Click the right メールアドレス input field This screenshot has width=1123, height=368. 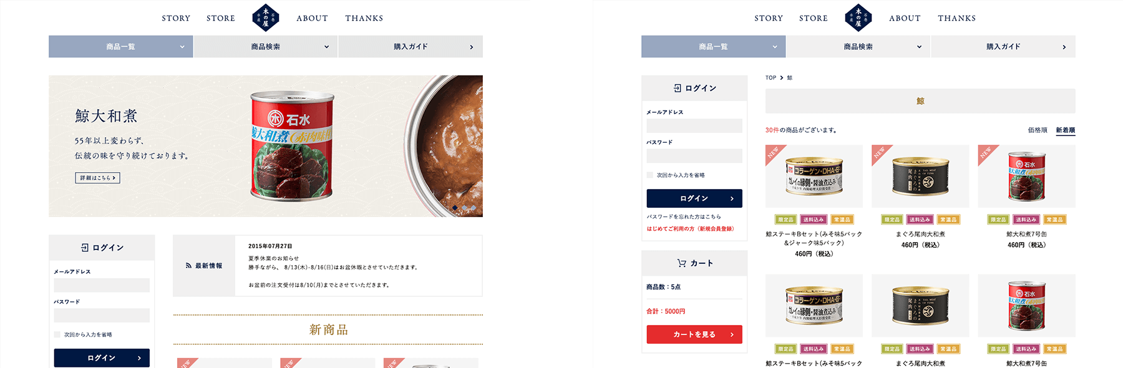click(694, 125)
